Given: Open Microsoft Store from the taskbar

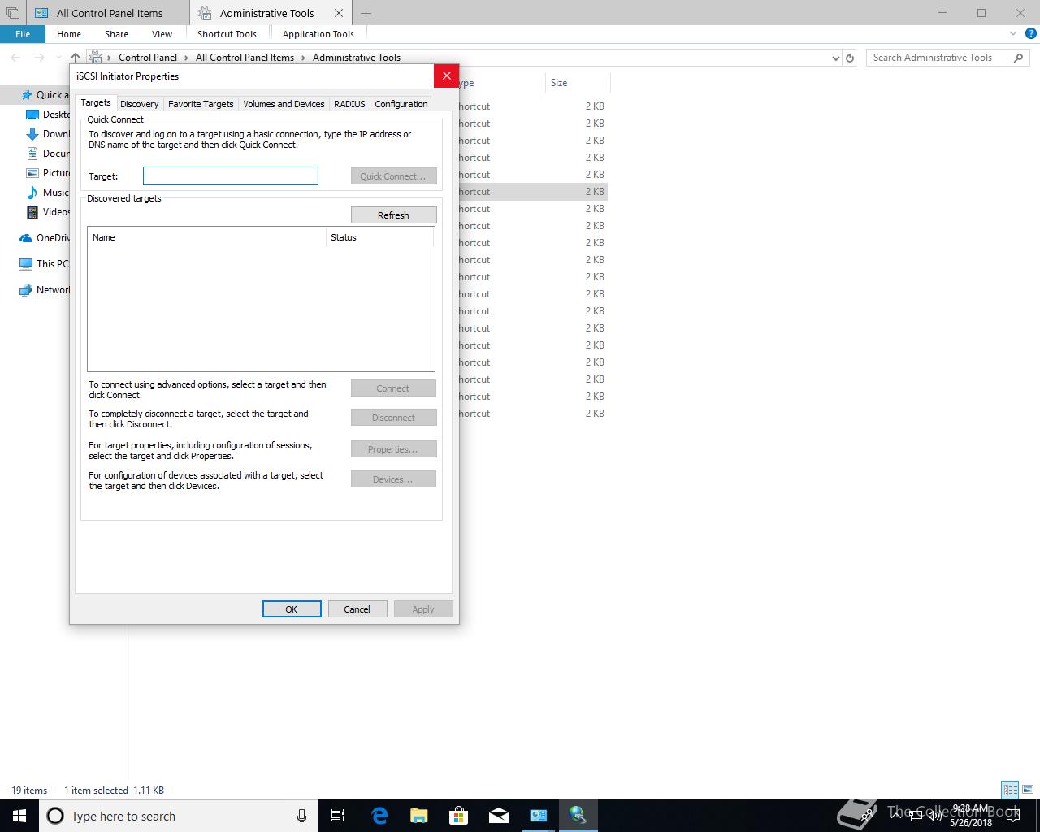Looking at the screenshot, I should [x=458, y=816].
